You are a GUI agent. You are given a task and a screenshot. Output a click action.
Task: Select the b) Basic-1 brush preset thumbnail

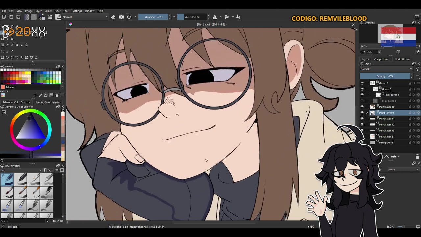(x=7, y=180)
